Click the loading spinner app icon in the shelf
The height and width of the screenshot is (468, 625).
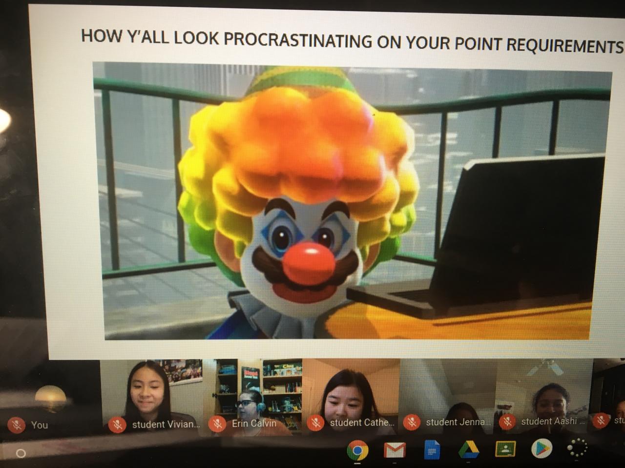coord(578,448)
